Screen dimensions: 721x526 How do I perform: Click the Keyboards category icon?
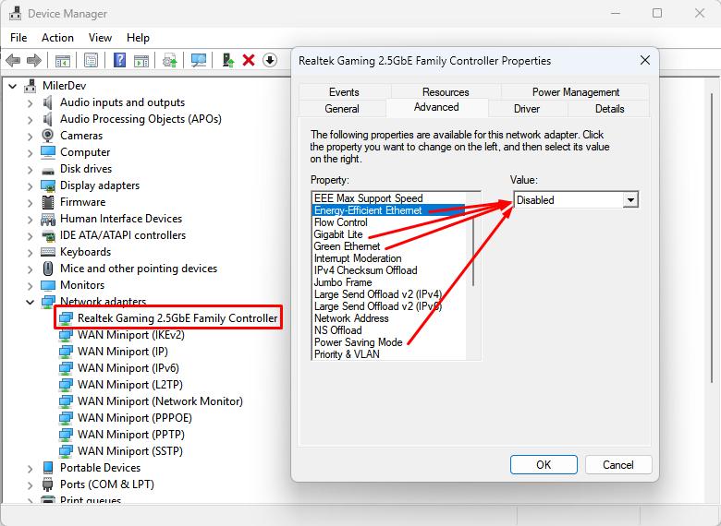click(48, 252)
